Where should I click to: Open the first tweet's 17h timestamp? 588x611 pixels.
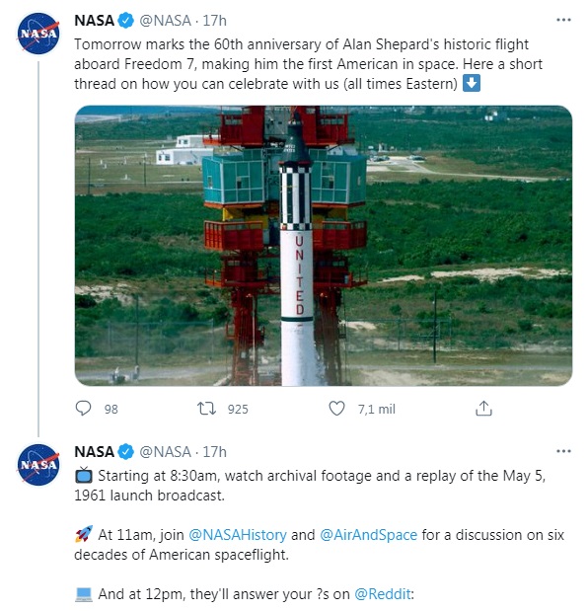point(214,21)
